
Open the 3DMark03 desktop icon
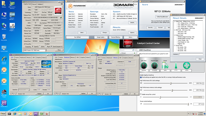(x=4, y=82)
